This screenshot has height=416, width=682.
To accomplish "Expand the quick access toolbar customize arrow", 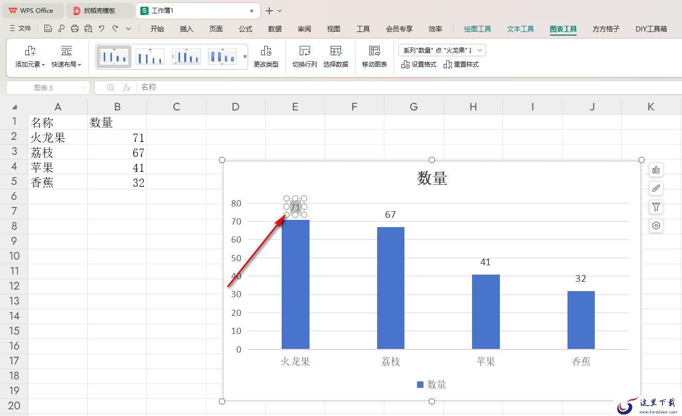I will click(x=128, y=29).
